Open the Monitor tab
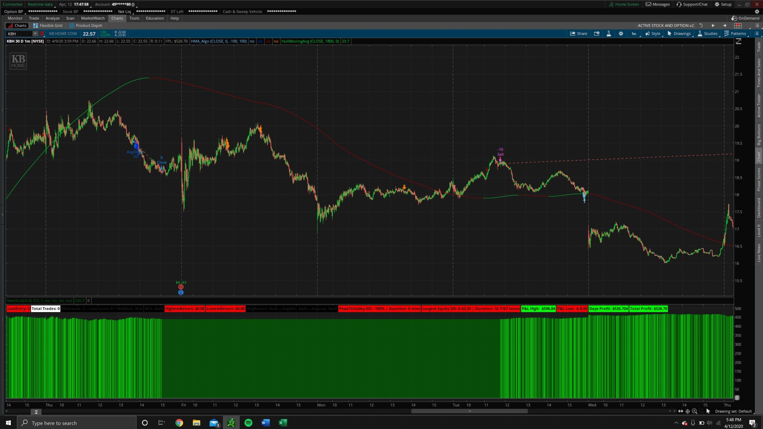 coord(15,18)
